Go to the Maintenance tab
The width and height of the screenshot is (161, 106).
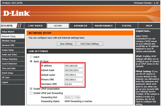click(104, 26)
